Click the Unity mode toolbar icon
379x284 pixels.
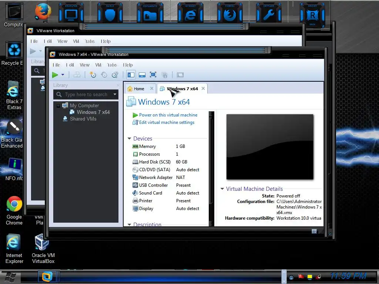pos(165,75)
